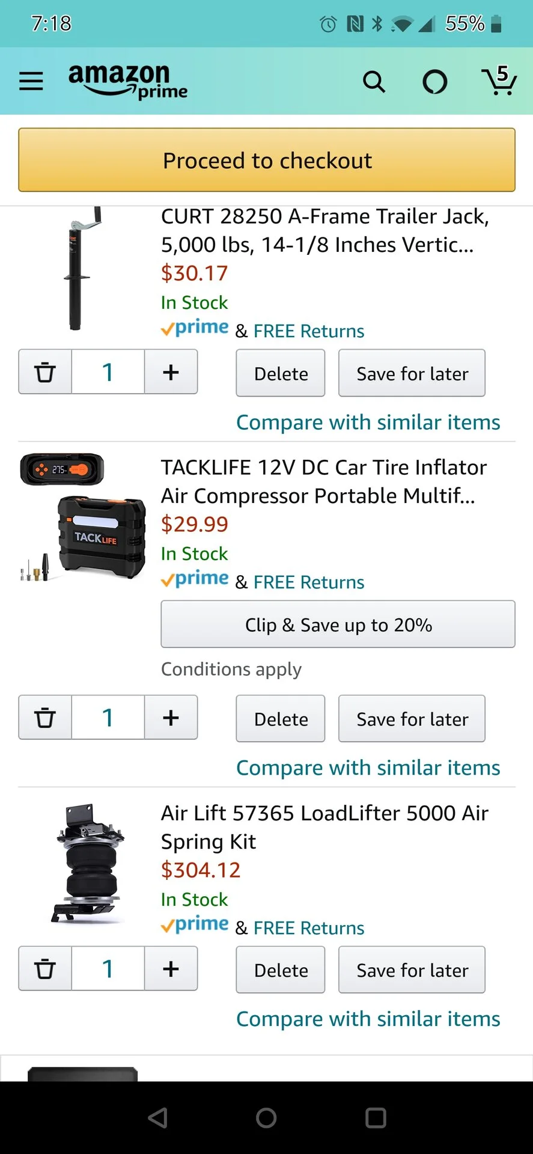The height and width of the screenshot is (1154, 533).
Task: Open the TACKLIFE Tire Inflator product thumbnail
Action: pyautogui.click(x=83, y=517)
